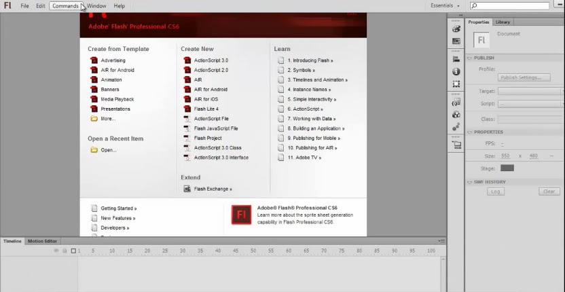Click the Publish Settings... button
565x292 pixels.
click(524, 77)
